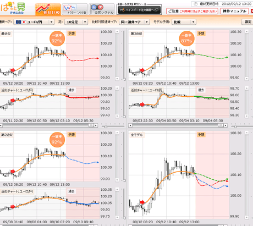Click the down arrow of chart starting 09/03 22:30
The width and height of the screenshot is (253, 226).
pyautogui.click(x=247, y=116)
